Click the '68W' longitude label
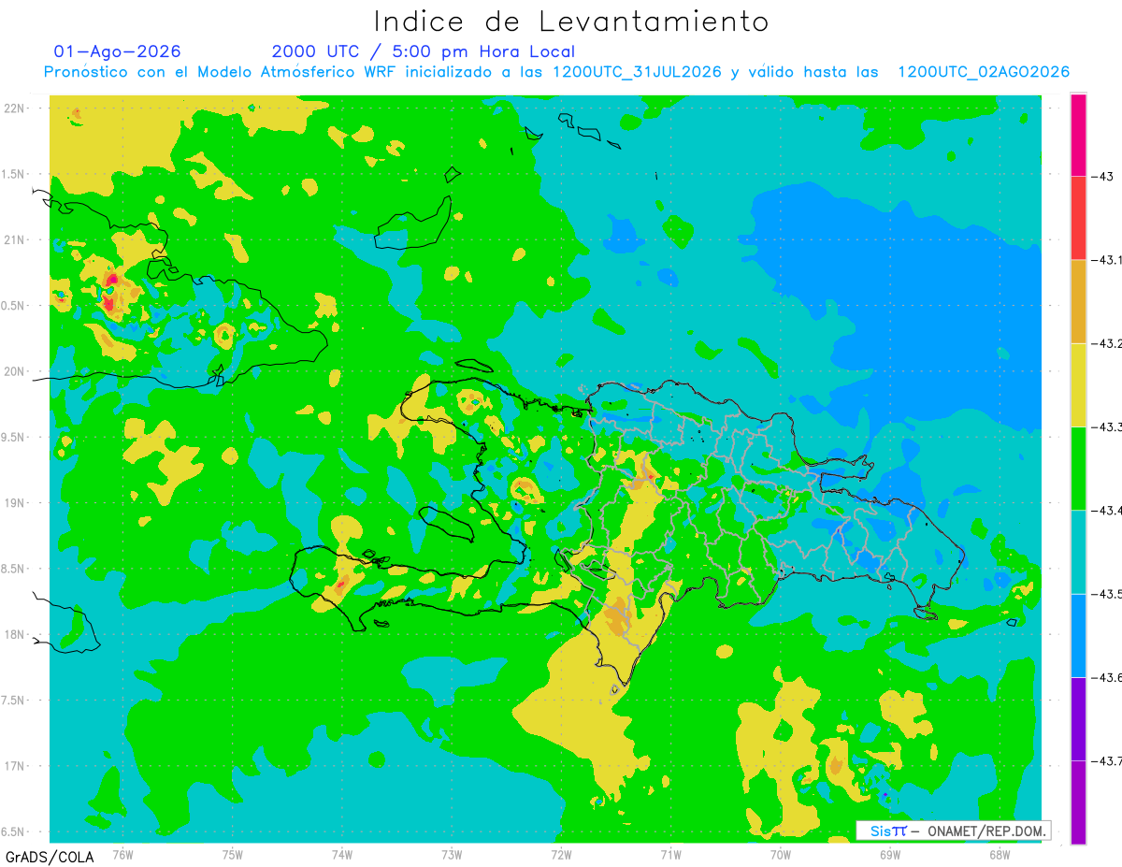Image resolution: width=1122 pixels, height=867 pixels. coord(1000,855)
